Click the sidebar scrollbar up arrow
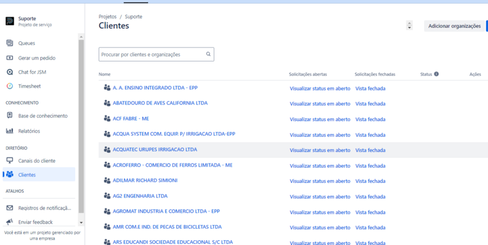488x245 pixels. tap(81, 37)
